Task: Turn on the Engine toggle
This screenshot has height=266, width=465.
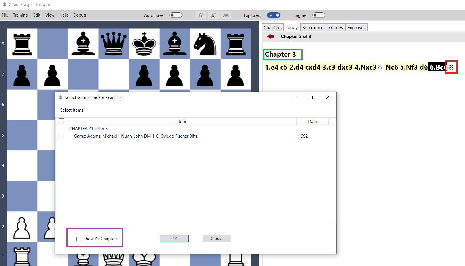Action: click(319, 15)
